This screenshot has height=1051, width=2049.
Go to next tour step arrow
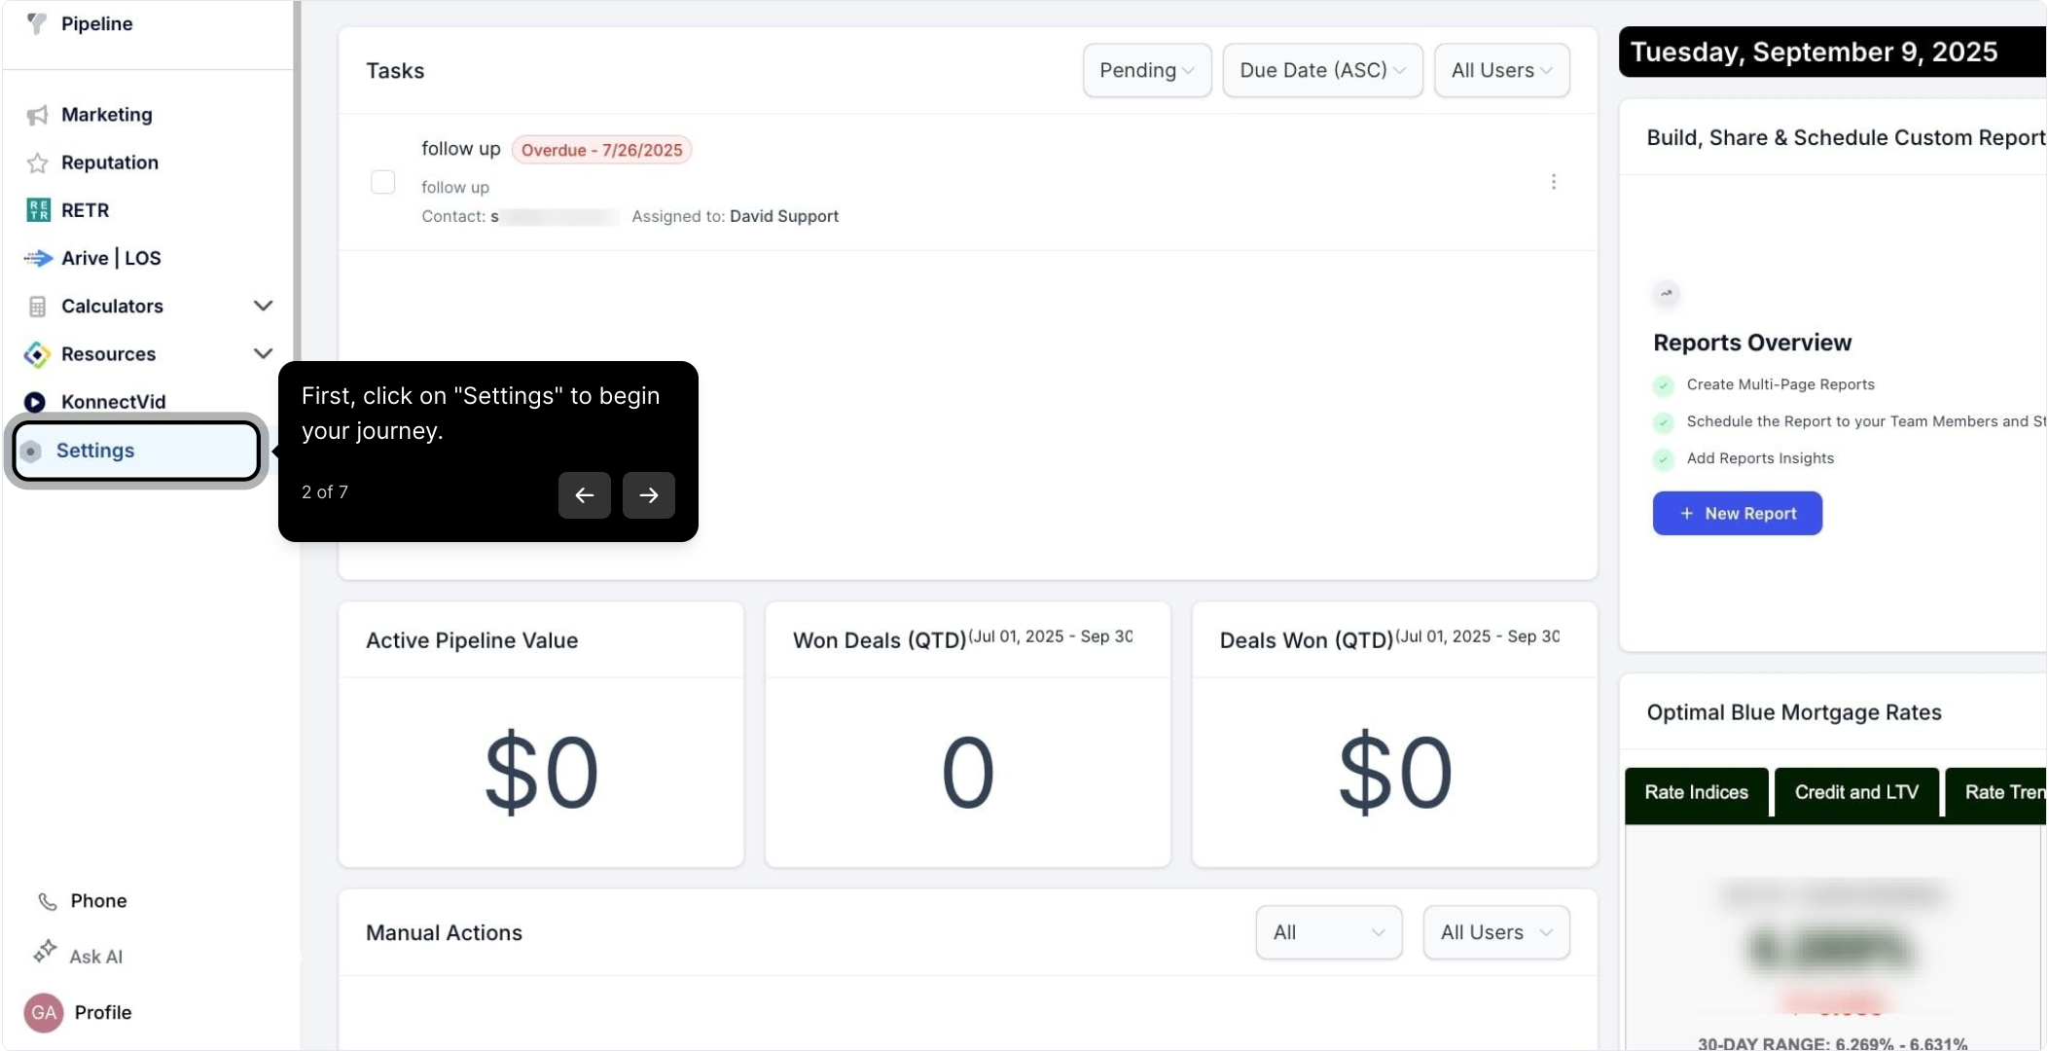[648, 495]
